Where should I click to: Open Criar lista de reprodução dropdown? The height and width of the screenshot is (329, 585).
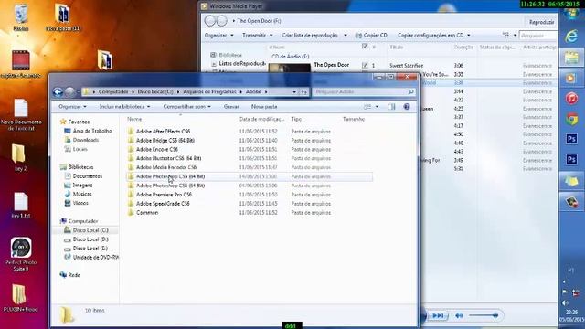click(314, 35)
